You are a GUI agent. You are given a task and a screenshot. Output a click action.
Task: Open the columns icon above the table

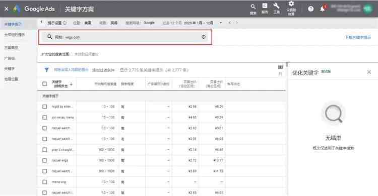pyautogui.click(x=280, y=67)
